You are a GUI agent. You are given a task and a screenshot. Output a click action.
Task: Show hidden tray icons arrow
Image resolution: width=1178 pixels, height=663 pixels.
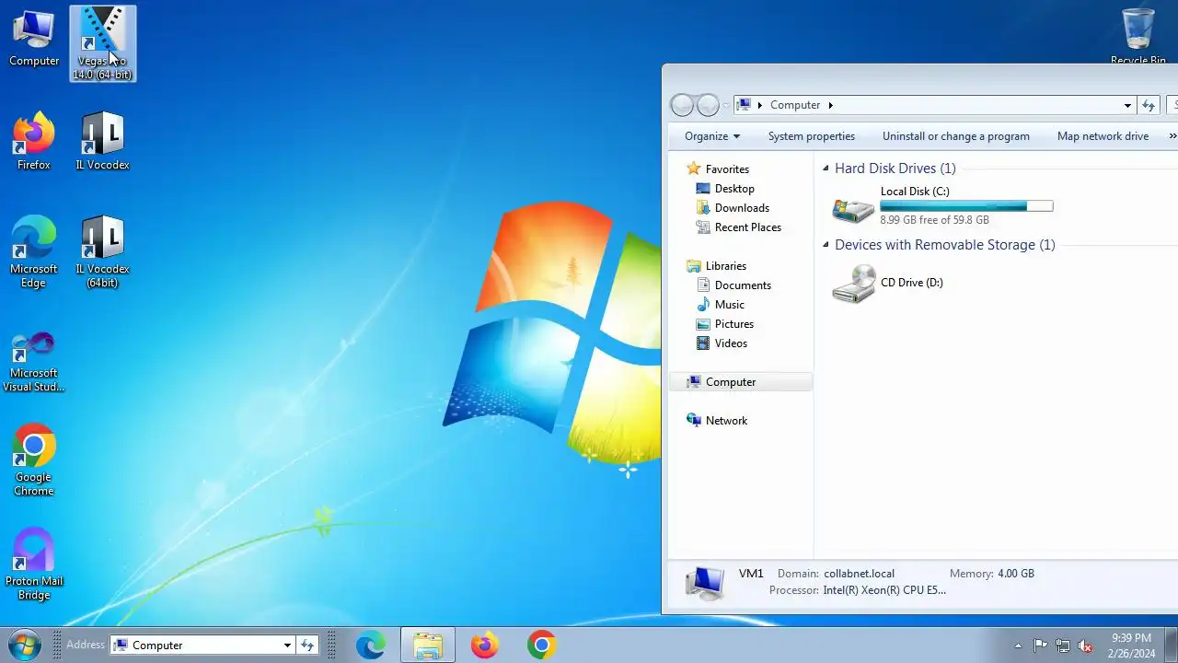1018,646
